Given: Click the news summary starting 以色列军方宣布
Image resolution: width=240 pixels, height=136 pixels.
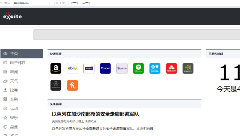Looking at the screenshot, I should [x=103, y=129].
